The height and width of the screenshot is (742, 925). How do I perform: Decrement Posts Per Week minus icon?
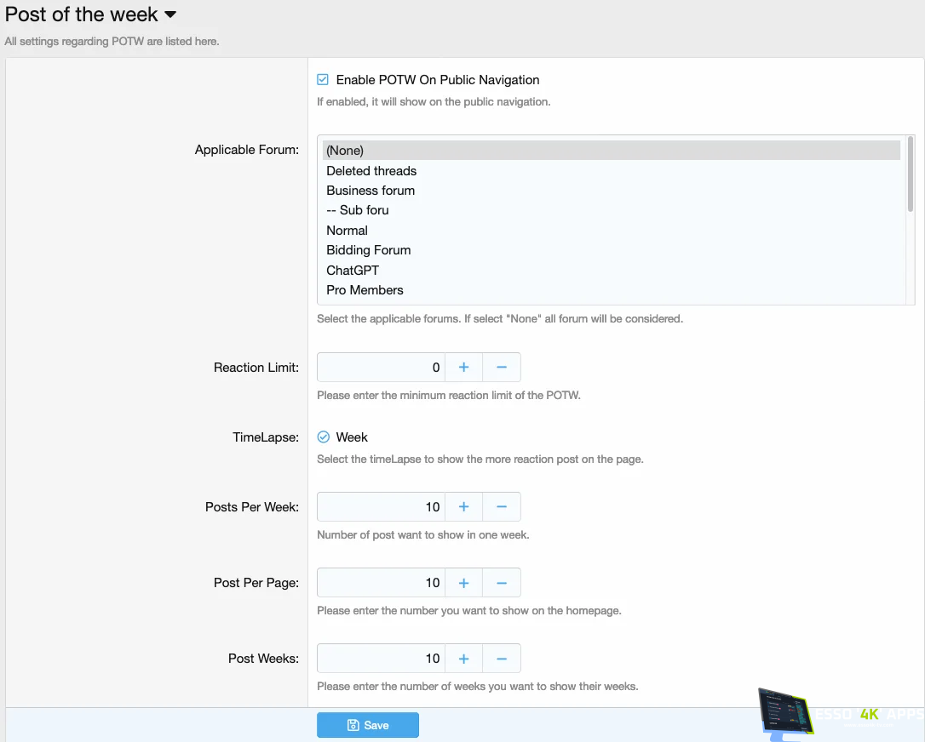point(502,507)
